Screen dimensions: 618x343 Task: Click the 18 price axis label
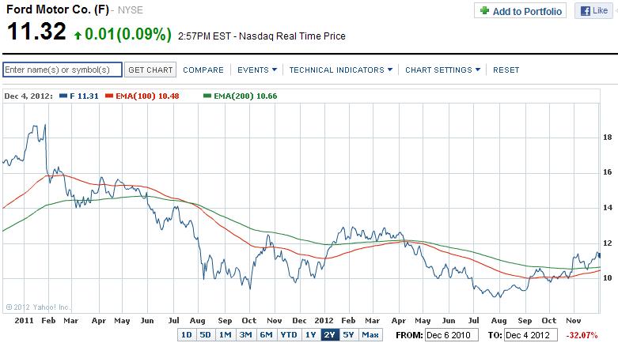point(608,138)
